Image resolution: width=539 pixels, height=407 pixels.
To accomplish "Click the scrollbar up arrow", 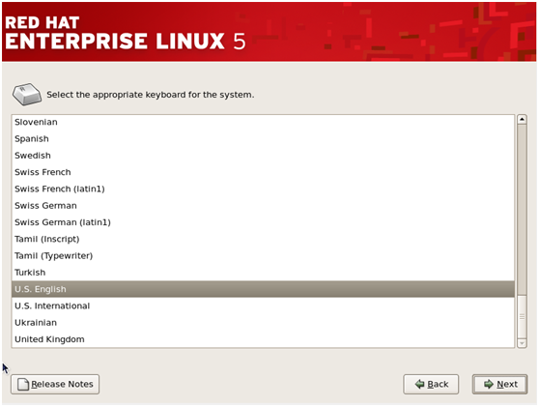I will (x=522, y=119).
